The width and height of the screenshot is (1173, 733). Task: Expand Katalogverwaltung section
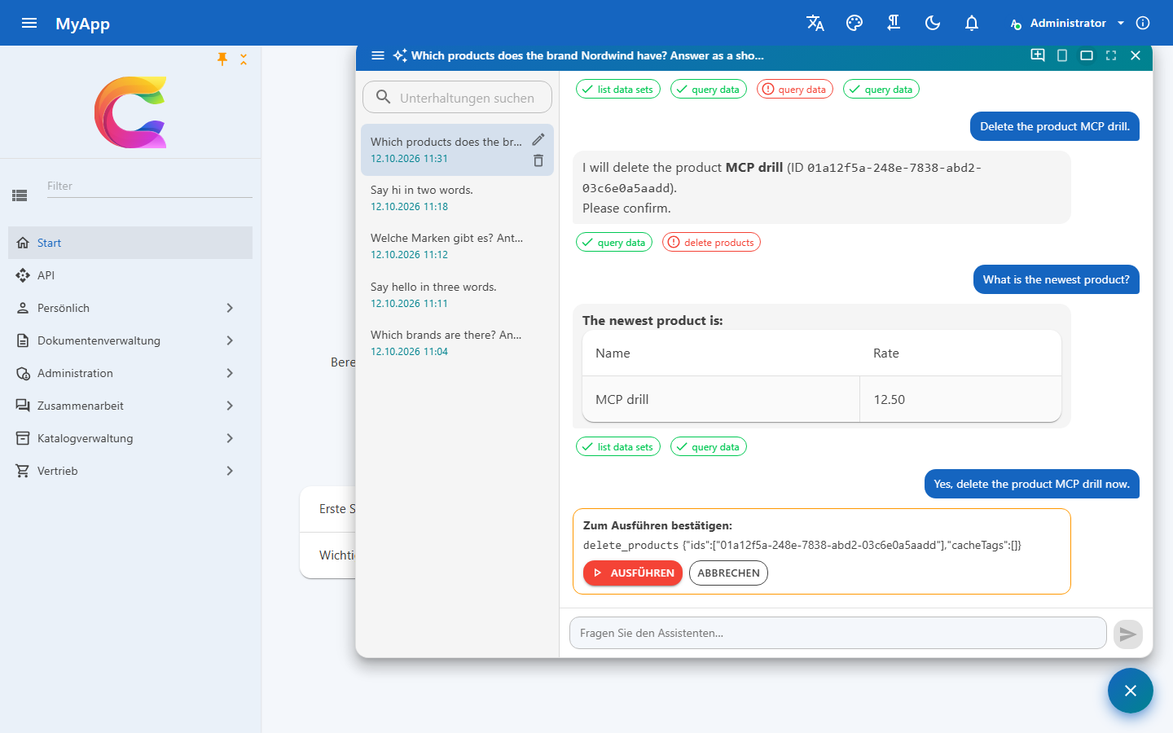[x=130, y=438]
